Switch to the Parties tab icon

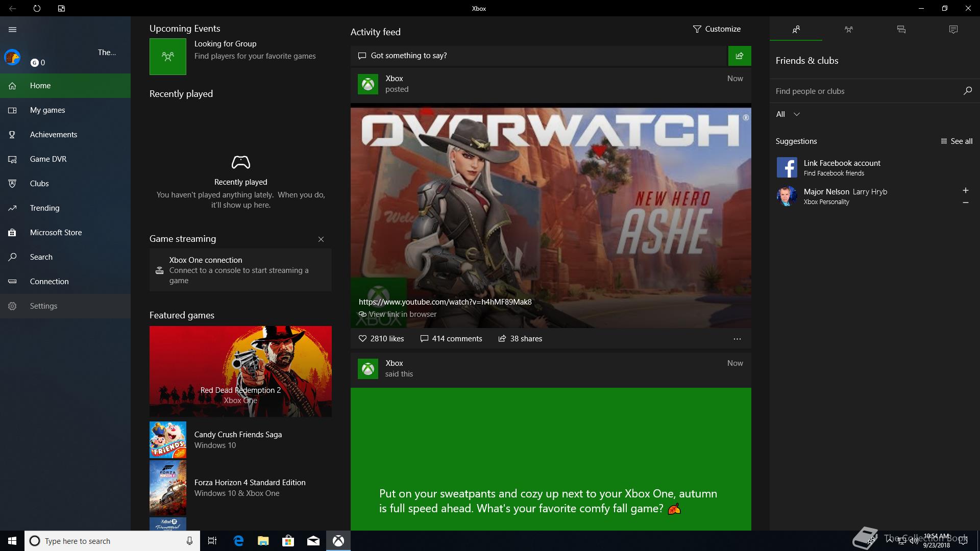tap(848, 30)
